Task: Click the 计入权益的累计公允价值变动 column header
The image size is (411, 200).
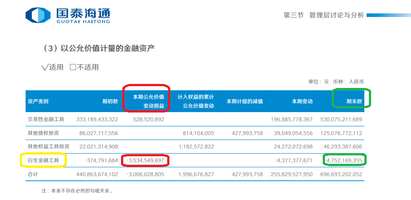Action: [196, 101]
